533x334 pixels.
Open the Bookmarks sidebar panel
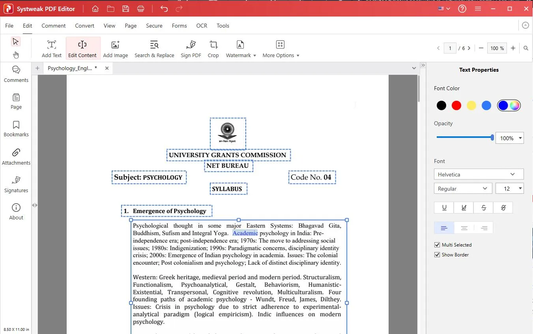[16, 128]
